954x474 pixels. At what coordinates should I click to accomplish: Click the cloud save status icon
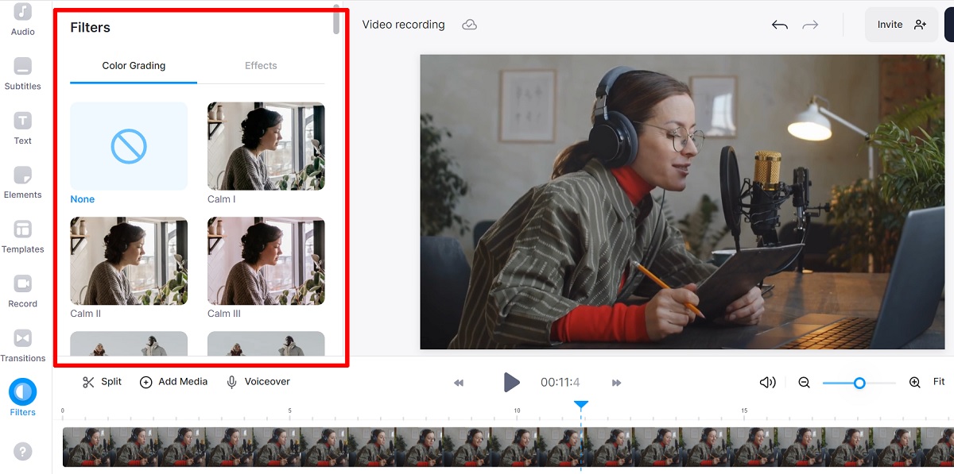(470, 25)
